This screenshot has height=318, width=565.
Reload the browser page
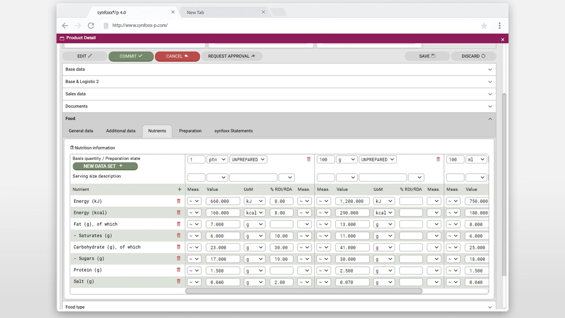91,26
